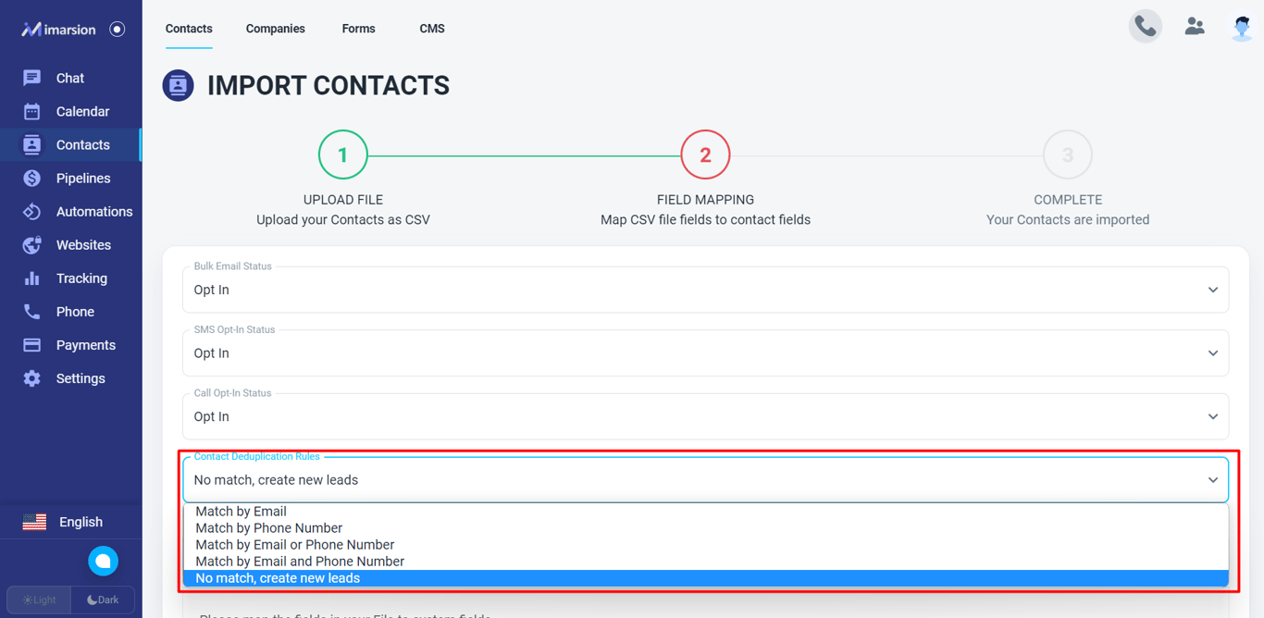Open the Forms tab
This screenshot has height=618, width=1264.
pyautogui.click(x=358, y=29)
